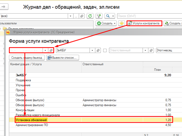Viewport: 182px width, 136px height.
Task: Click into the Поиск (Ctrl+F) field
Action: 149,16
